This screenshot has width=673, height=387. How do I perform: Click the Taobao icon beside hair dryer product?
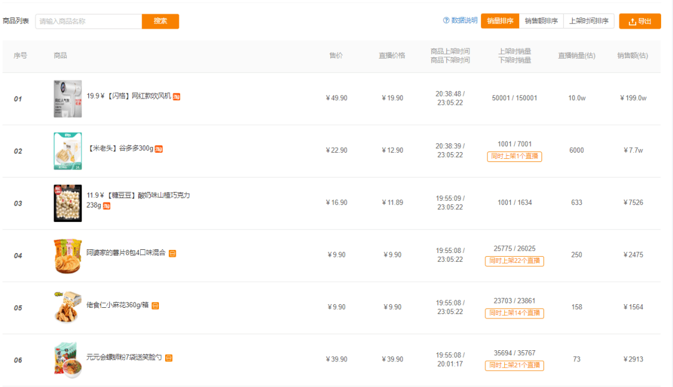176,97
